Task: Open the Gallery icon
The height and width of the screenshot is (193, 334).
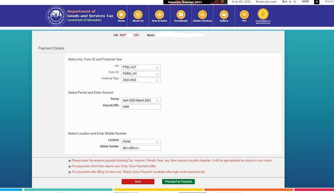Action: (x=224, y=15)
